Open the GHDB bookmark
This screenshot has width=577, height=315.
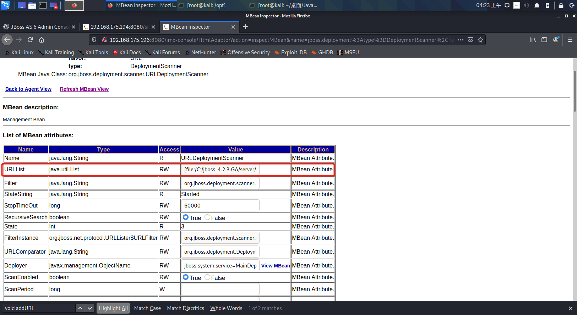[x=322, y=52]
